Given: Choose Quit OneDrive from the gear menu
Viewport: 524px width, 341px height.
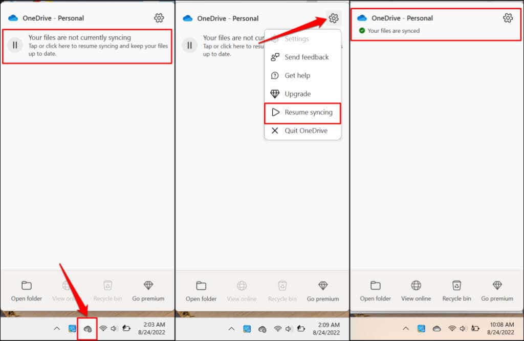Looking at the screenshot, I should [x=303, y=131].
